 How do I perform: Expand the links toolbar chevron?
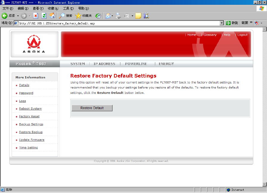point(251,22)
